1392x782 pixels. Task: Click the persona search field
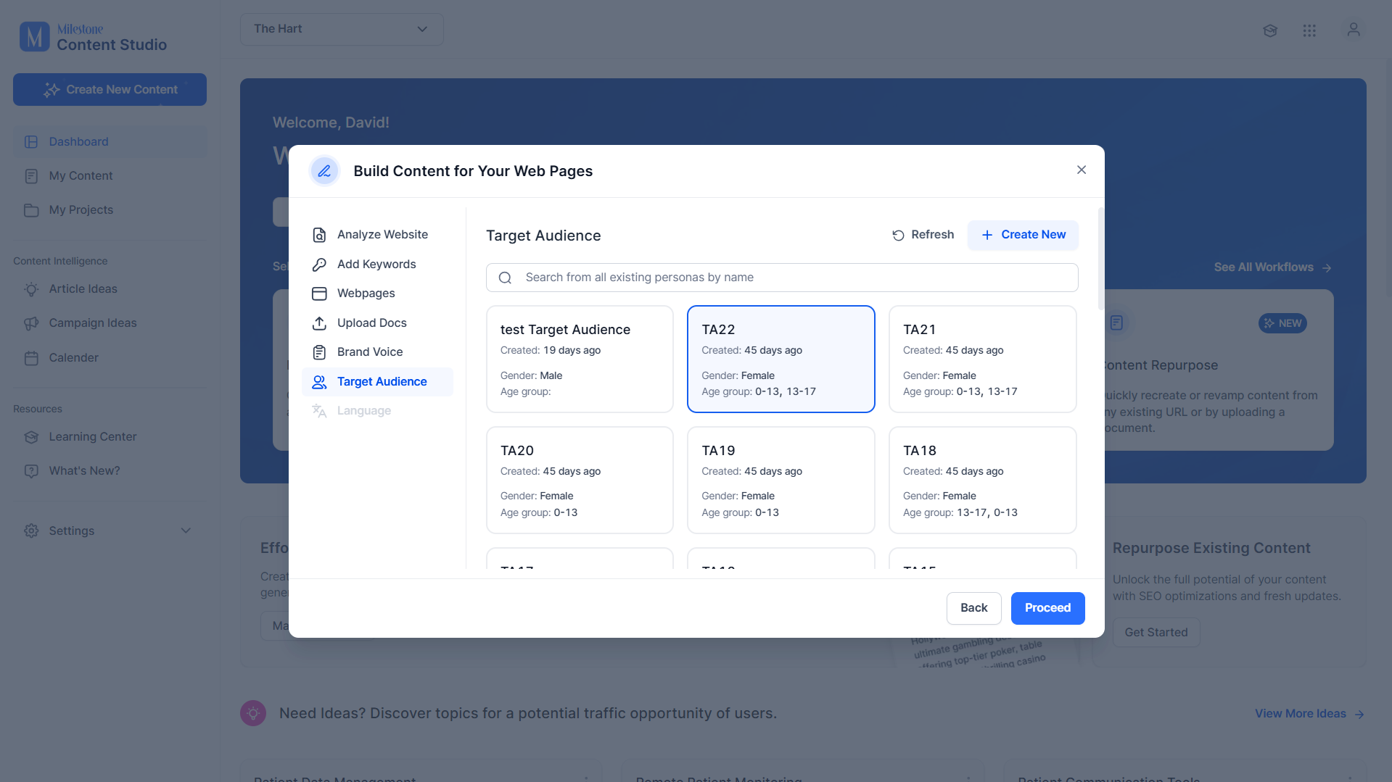tap(782, 278)
